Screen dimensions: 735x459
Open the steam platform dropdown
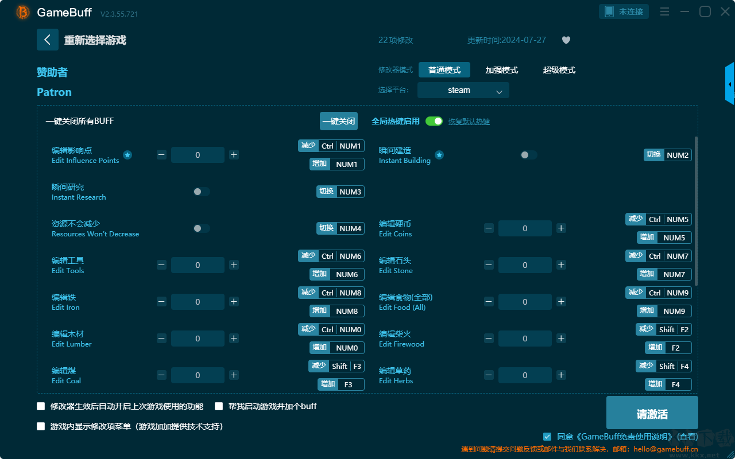pyautogui.click(x=463, y=90)
